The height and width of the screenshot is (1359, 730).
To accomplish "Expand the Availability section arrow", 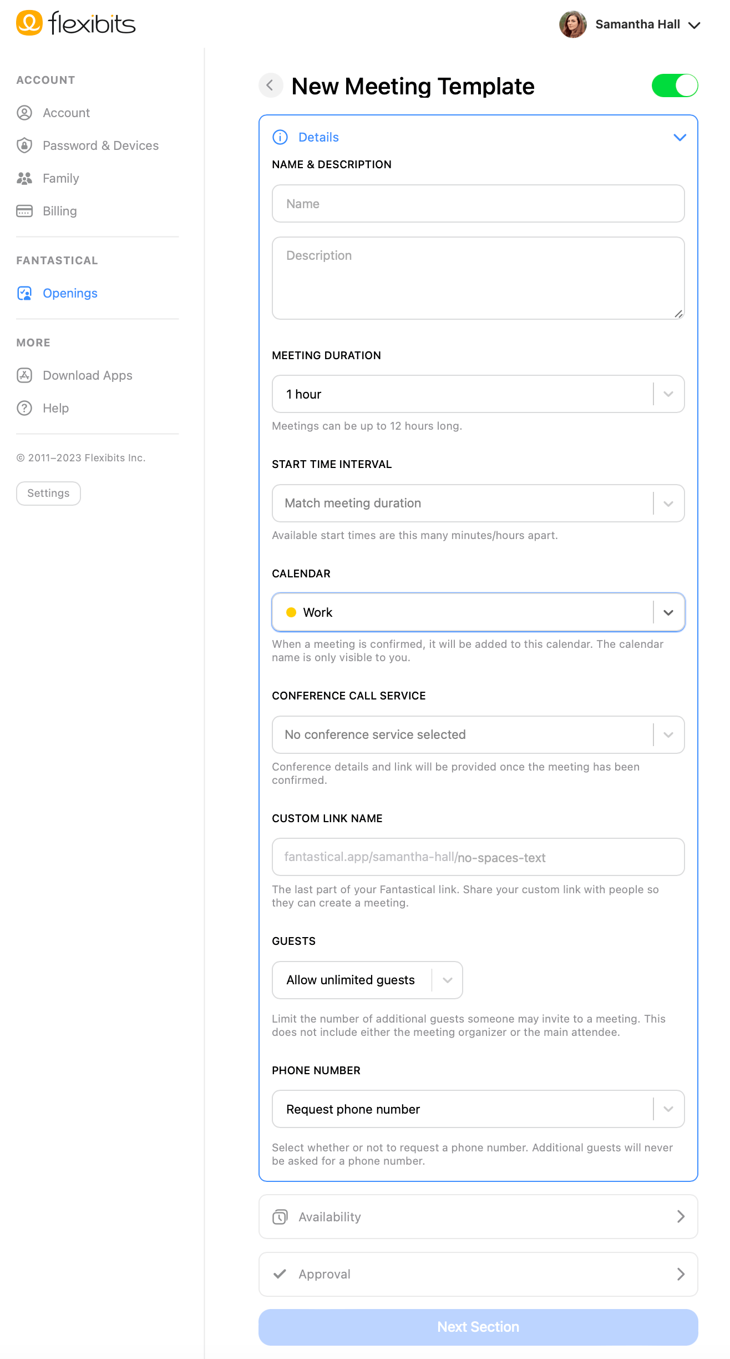I will (681, 1217).
